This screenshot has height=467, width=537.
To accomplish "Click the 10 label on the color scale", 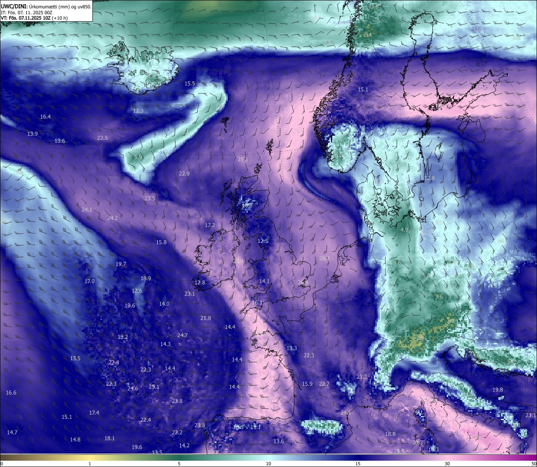I will (268, 464).
